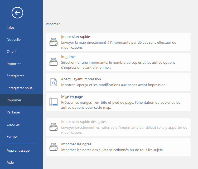Choose Importer from the sidebar
This screenshot has height=169, width=198.
pos(14,64)
